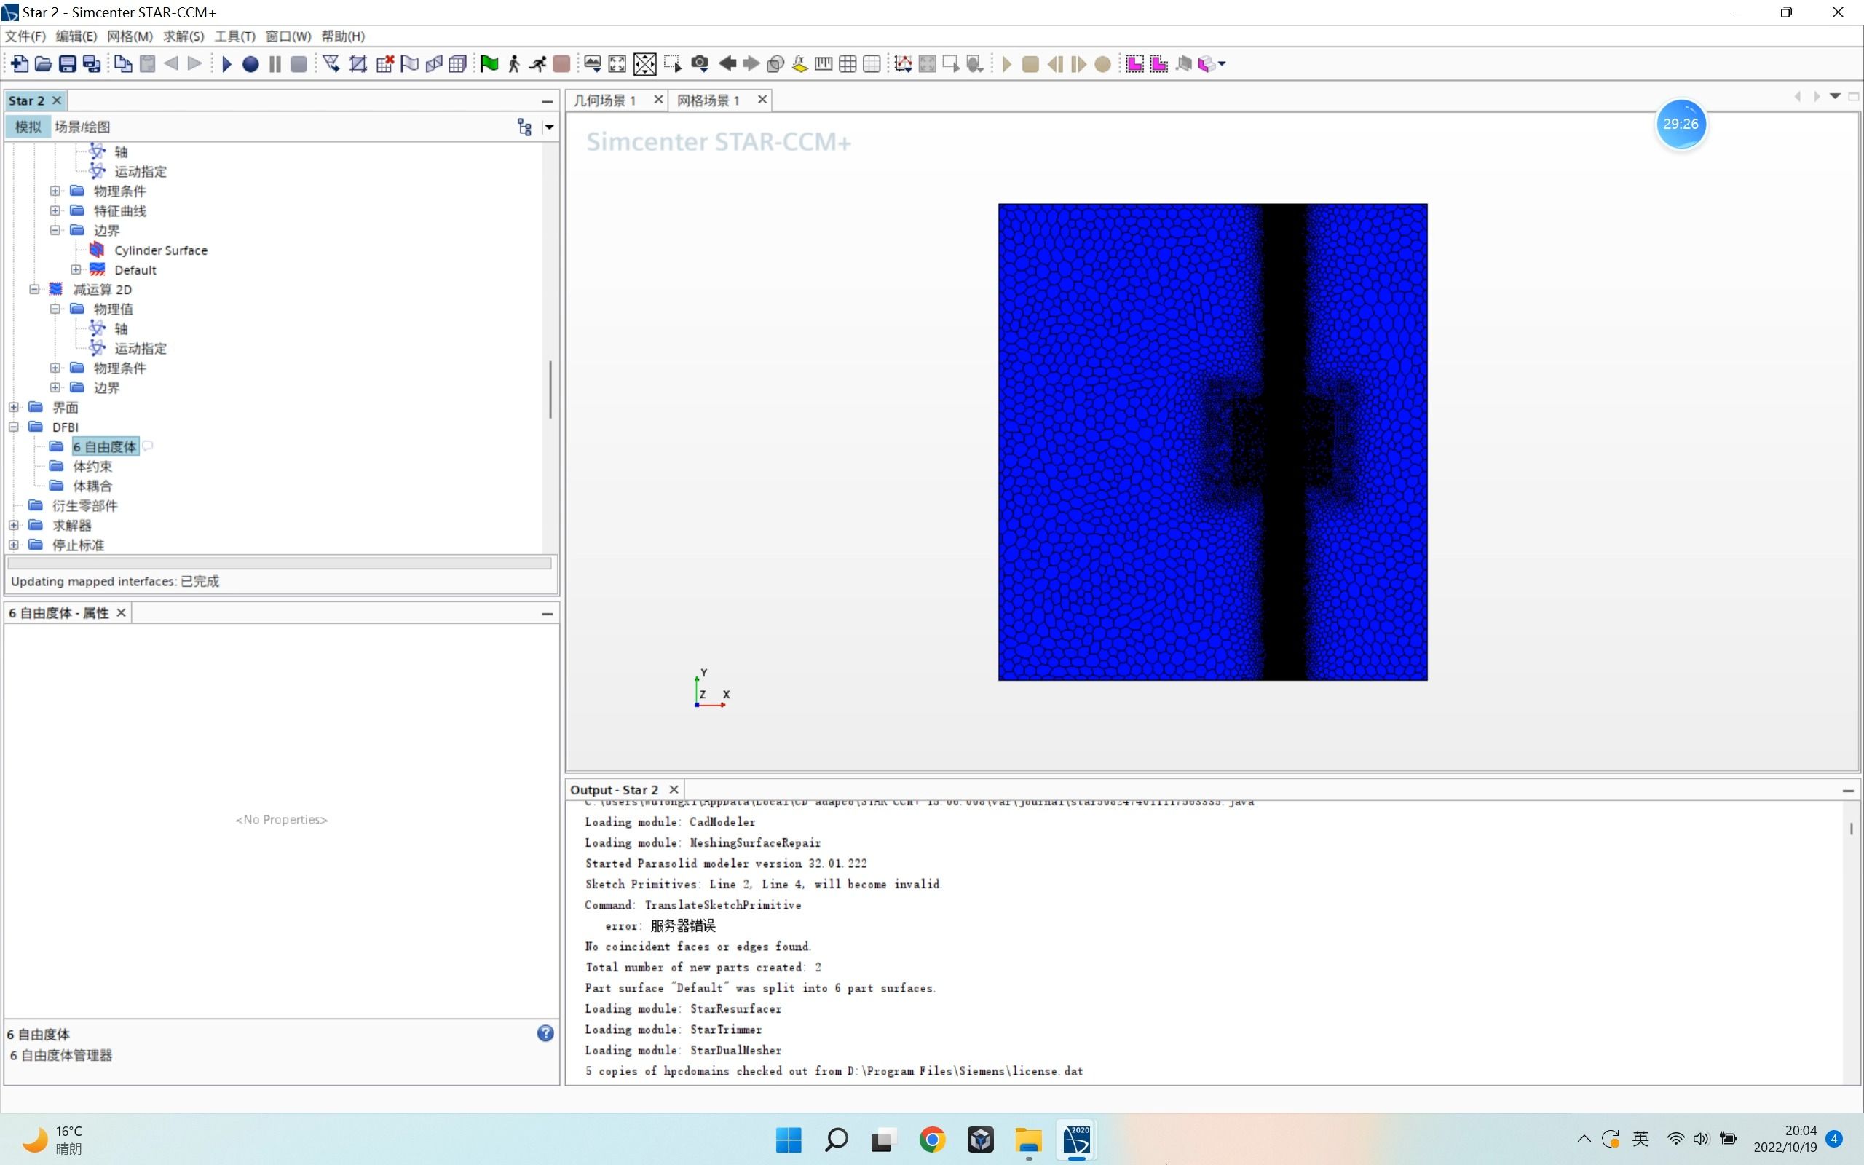Screen dimensions: 1864x1165
Task: Expand 特征曲线 folder
Action: click(55, 210)
